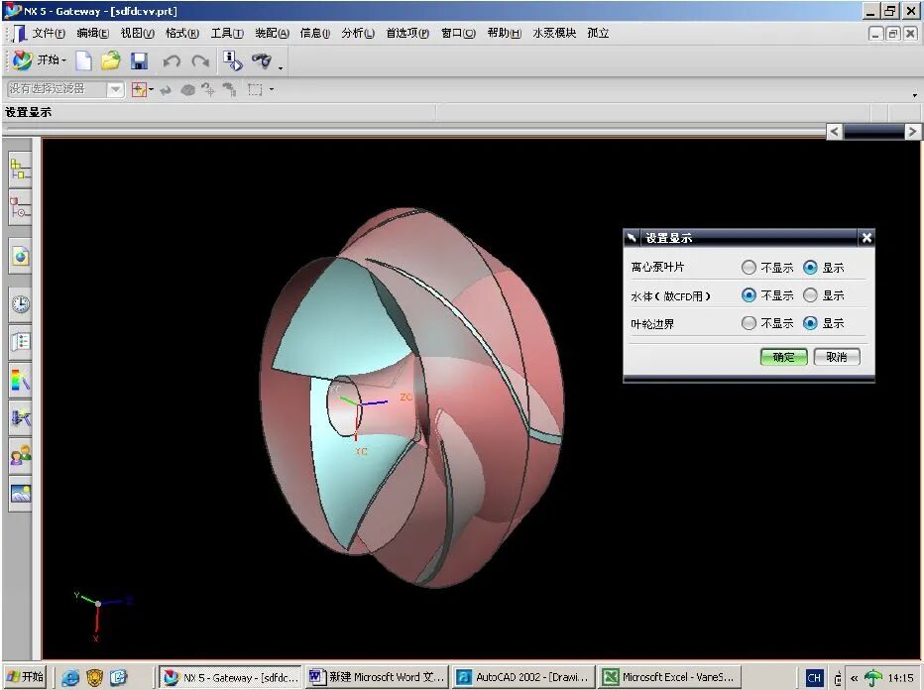Open the Internet Explorer sidebar tab
Screen dimensions: 924x690
[x=20, y=256]
